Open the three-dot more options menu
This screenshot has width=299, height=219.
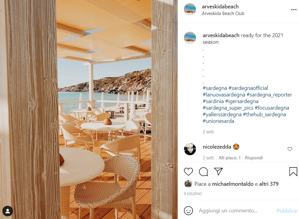coord(294,10)
